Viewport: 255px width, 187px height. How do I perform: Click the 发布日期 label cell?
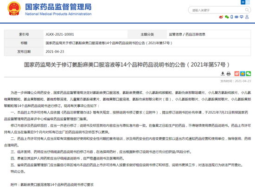24,52
